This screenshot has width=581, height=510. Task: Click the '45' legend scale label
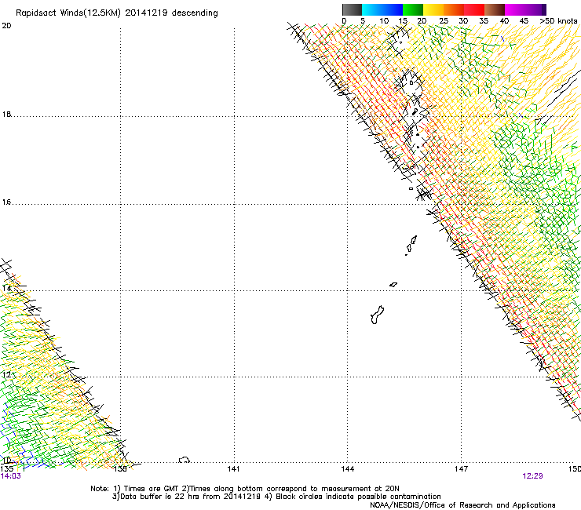524,20
